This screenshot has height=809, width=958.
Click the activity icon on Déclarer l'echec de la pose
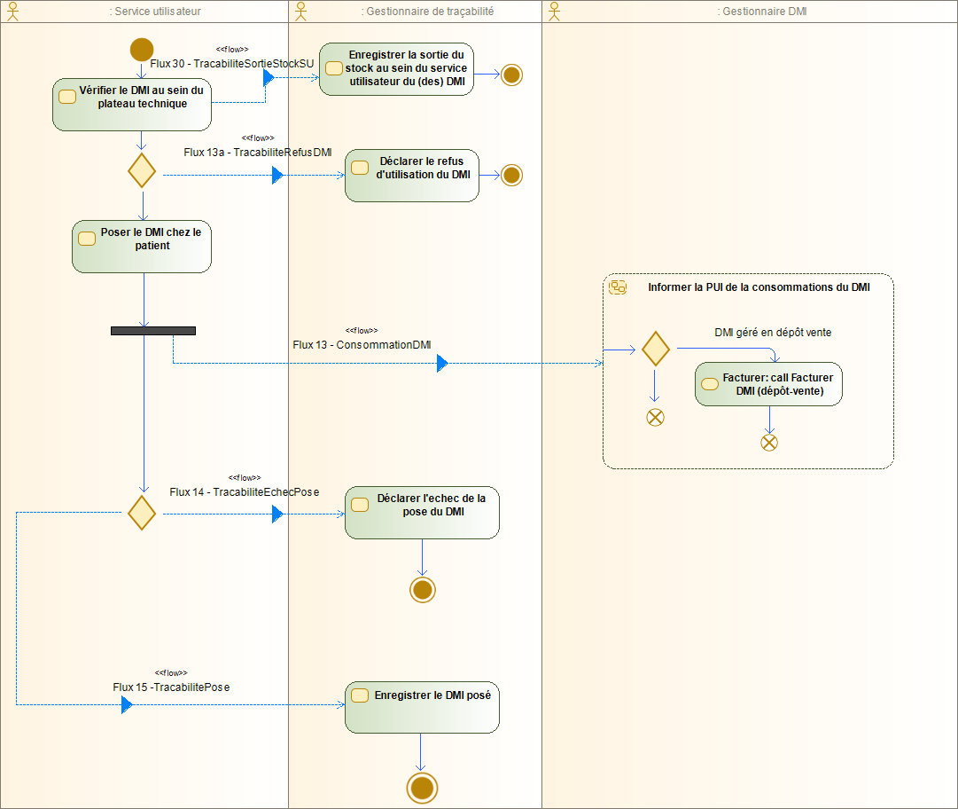(360, 504)
